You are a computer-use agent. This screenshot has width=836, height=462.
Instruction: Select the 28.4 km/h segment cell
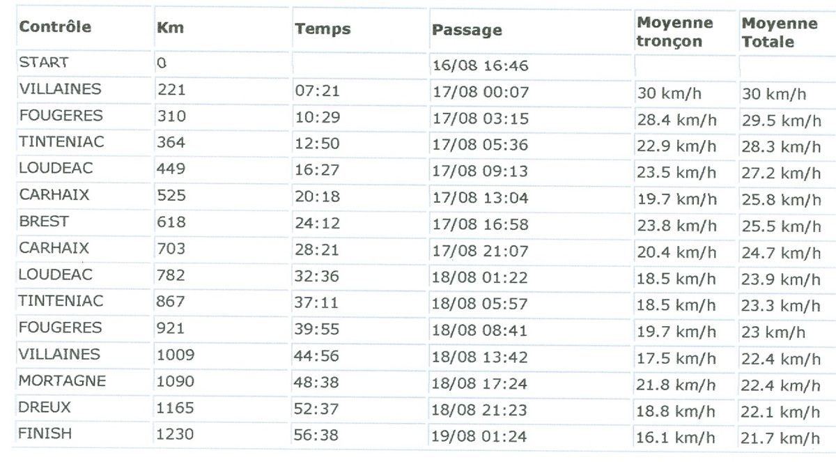pyautogui.click(x=676, y=121)
